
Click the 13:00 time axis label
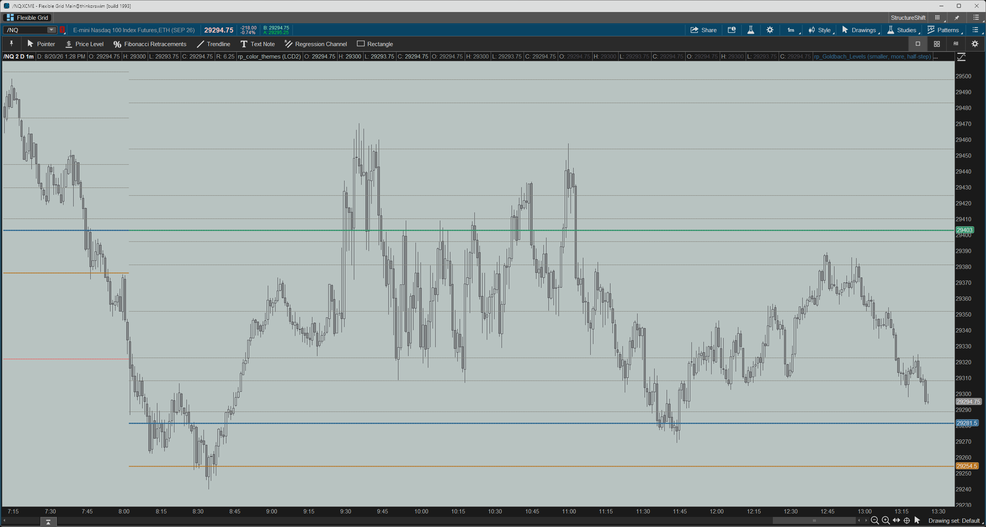[865, 511]
